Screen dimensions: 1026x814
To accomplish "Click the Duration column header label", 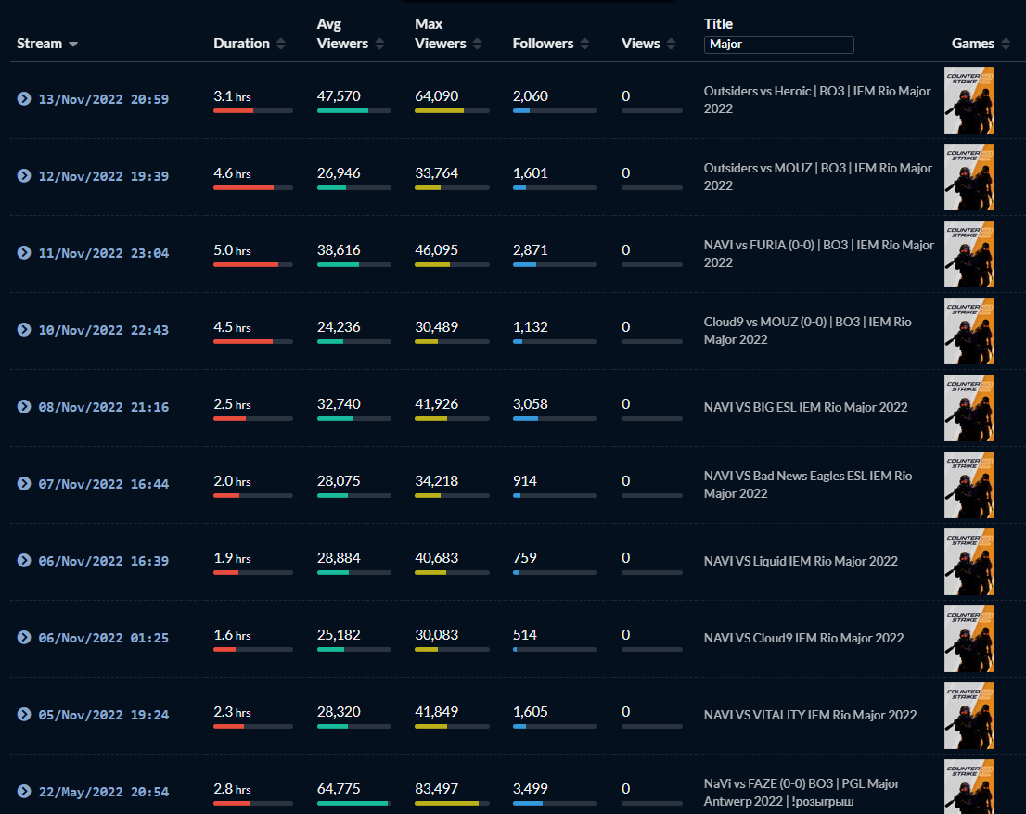I will 241,44.
